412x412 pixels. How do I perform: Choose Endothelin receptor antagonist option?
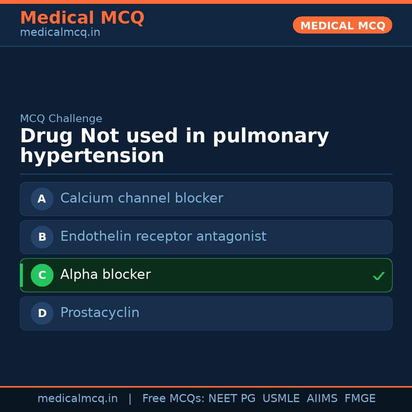(x=163, y=237)
